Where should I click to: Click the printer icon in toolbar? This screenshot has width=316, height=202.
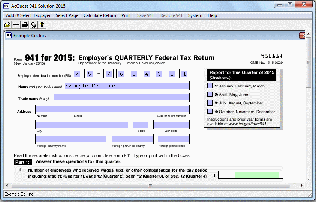click(25, 25)
